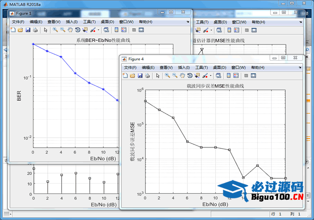Insert legend icon in Figure 4 toolbar

[236, 76]
